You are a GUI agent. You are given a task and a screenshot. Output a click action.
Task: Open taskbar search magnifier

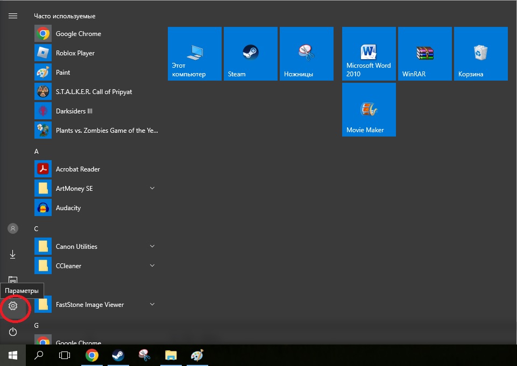(x=39, y=355)
